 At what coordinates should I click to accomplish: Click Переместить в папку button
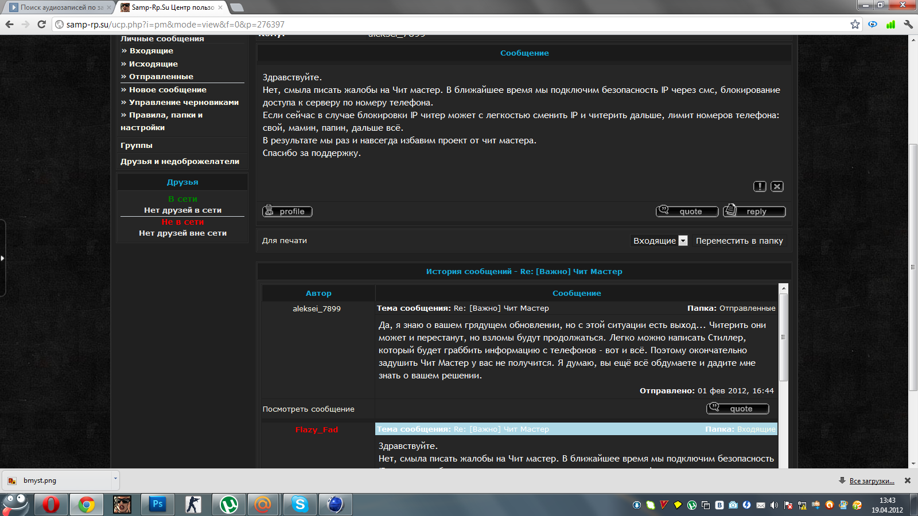tap(739, 241)
